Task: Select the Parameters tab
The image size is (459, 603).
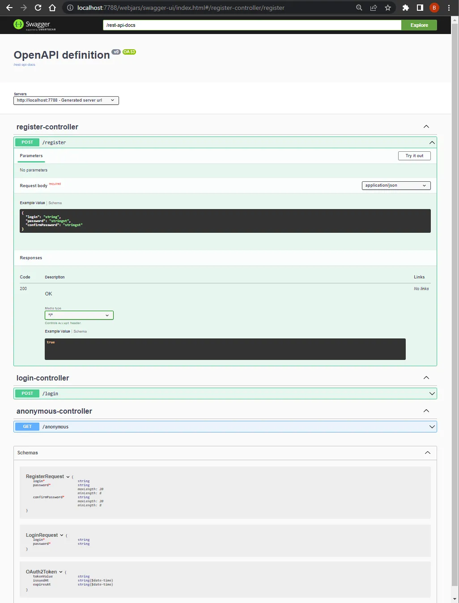Action: coord(31,155)
